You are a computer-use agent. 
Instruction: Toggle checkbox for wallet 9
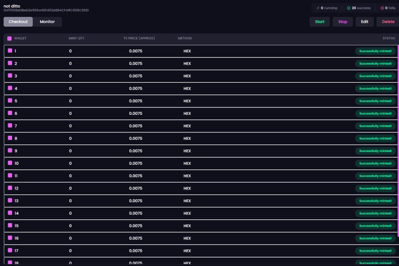click(10, 150)
